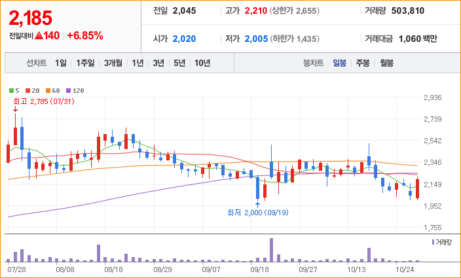This screenshot has width=461, height=278.
Task: Click the purple 거래량 legend marker
Action: [x=433, y=242]
